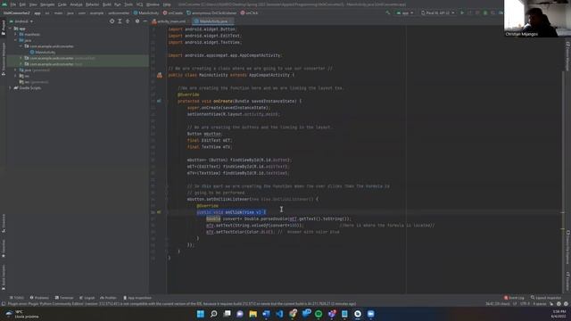Toggle the Structure side tab
The width and height of the screenshot is (571, 321).
[x=4, y=224]
